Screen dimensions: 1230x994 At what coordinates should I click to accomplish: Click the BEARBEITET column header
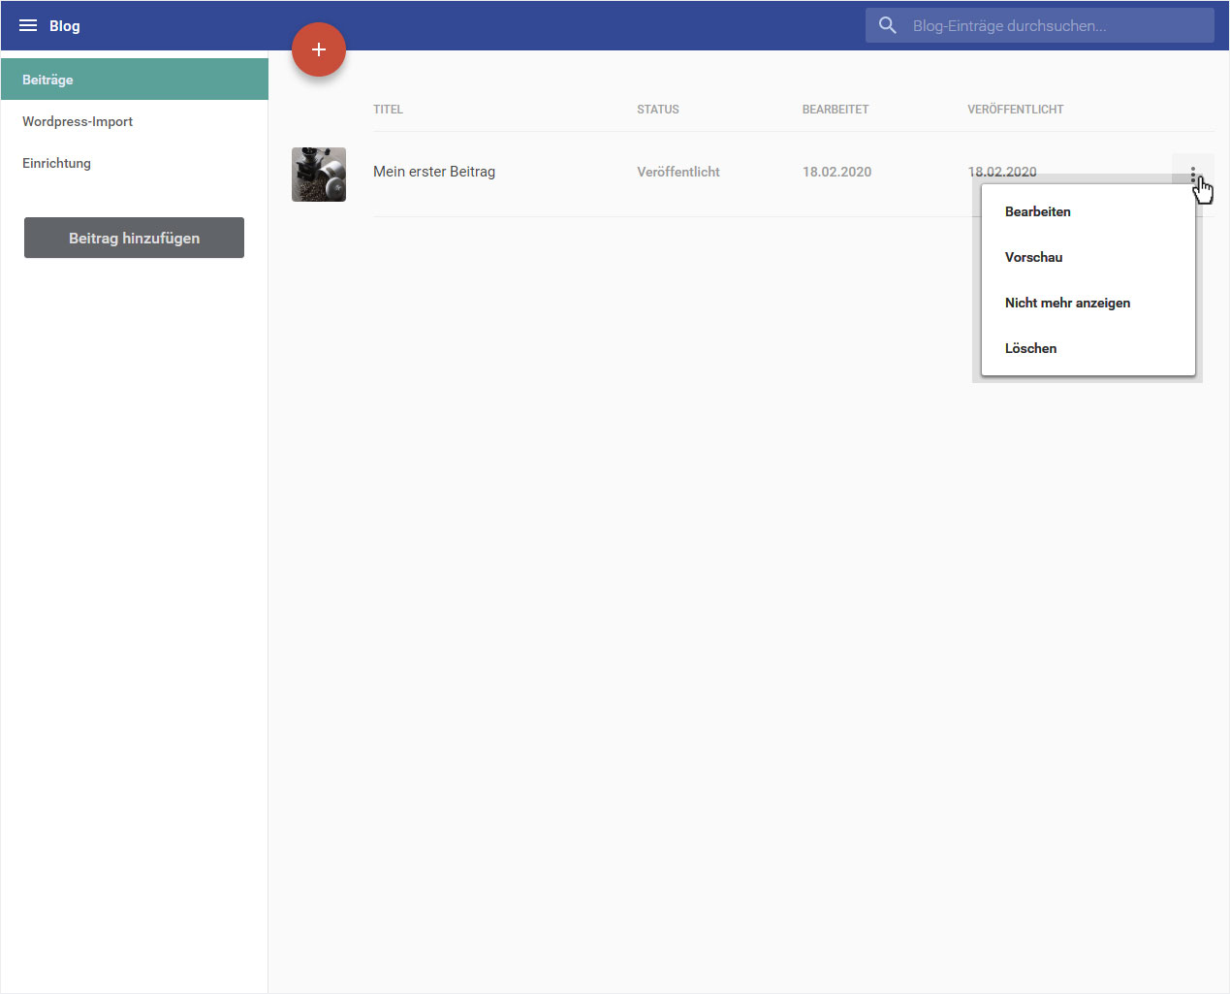pyautogui.click(x=836, y=110)
